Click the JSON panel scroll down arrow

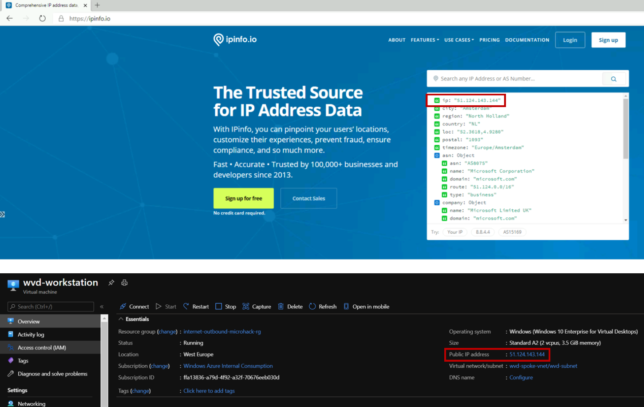pos(626,220)
